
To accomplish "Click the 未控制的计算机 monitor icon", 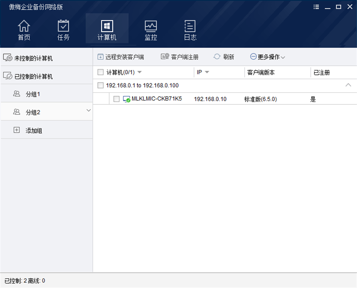I will [x=8, y=57].
